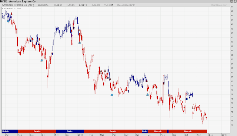237x136 pixels.
Task: Click the minus zoom-out icon at top right
Action: pyautogui.click(x=231, y=1)
